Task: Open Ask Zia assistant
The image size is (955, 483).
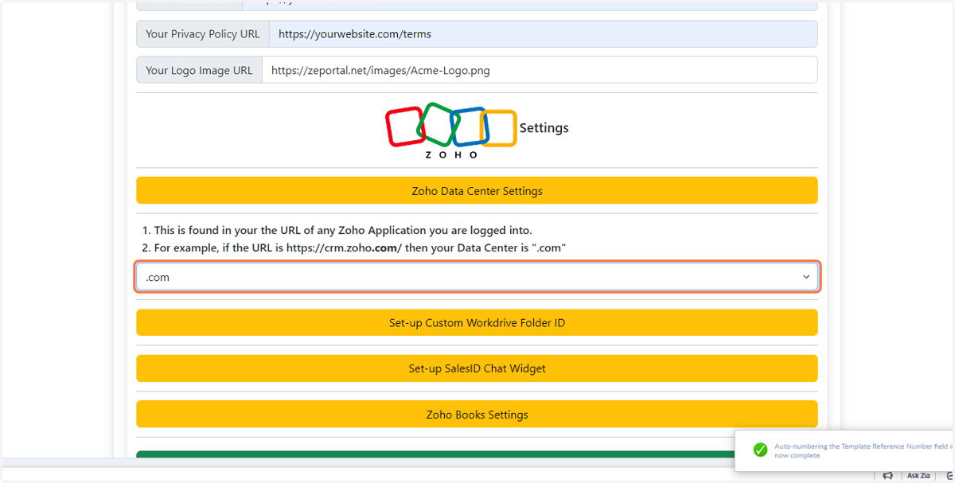Action: pyautogui.click(x=918, y=476)
